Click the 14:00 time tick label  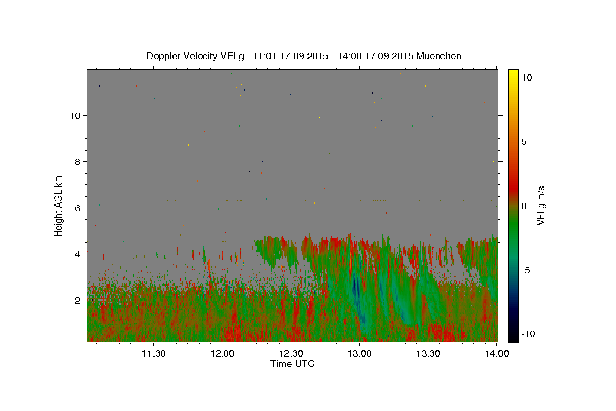point(497,353)
